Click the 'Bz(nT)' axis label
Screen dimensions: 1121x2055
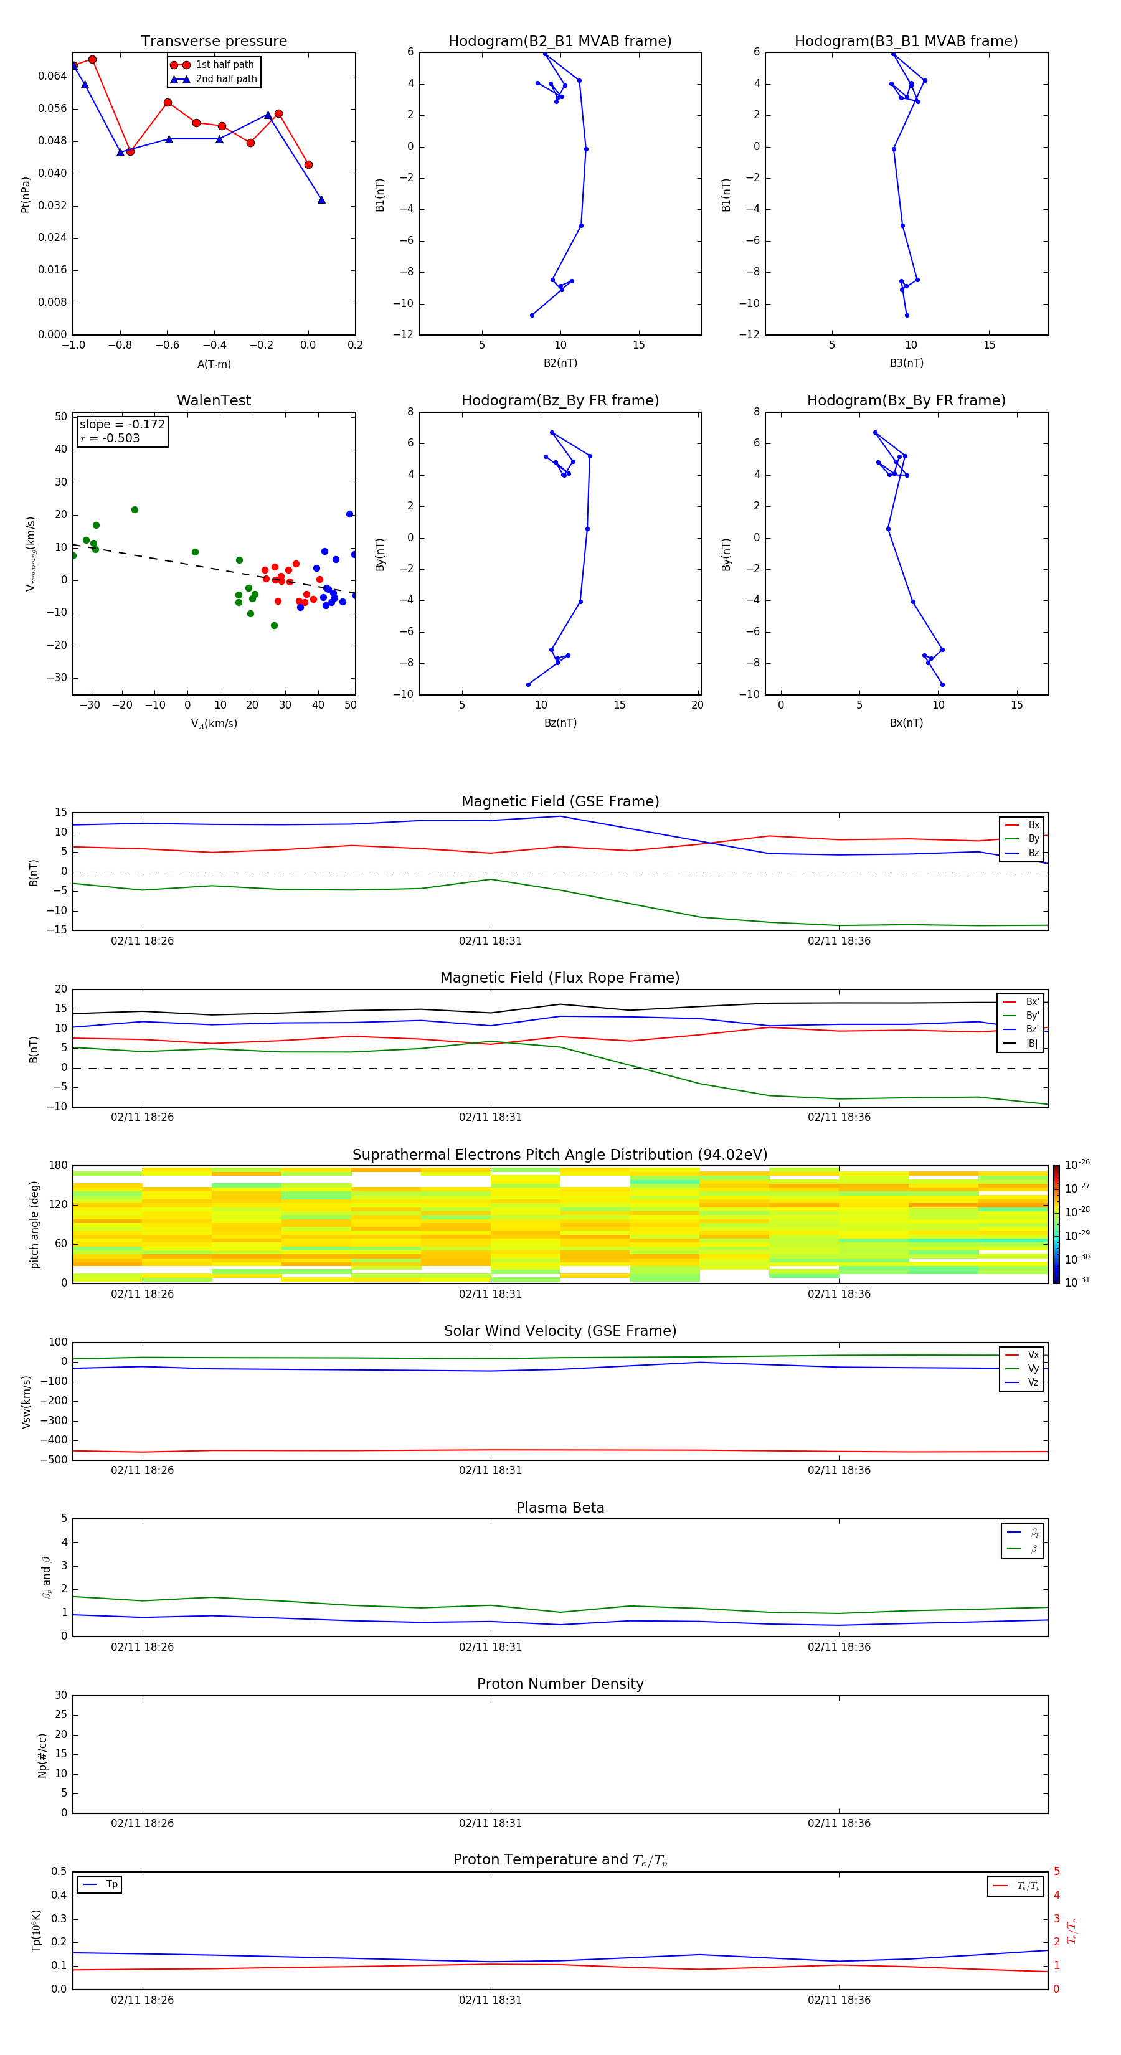click(x=560, y=723)
